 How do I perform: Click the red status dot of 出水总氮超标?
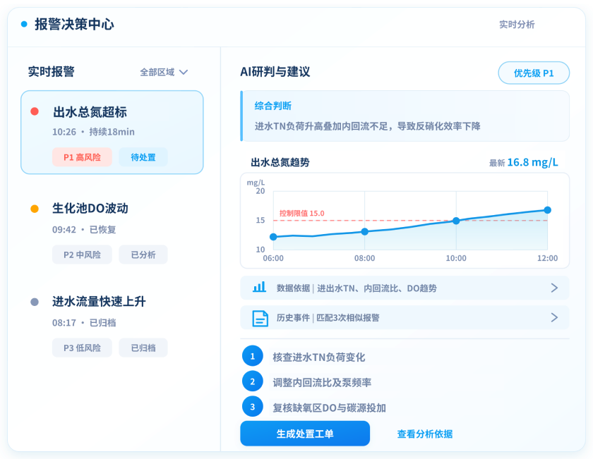pos(35,111)
